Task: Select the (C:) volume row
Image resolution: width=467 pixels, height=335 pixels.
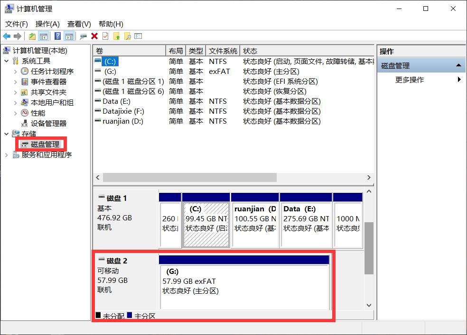Action: 233,62
